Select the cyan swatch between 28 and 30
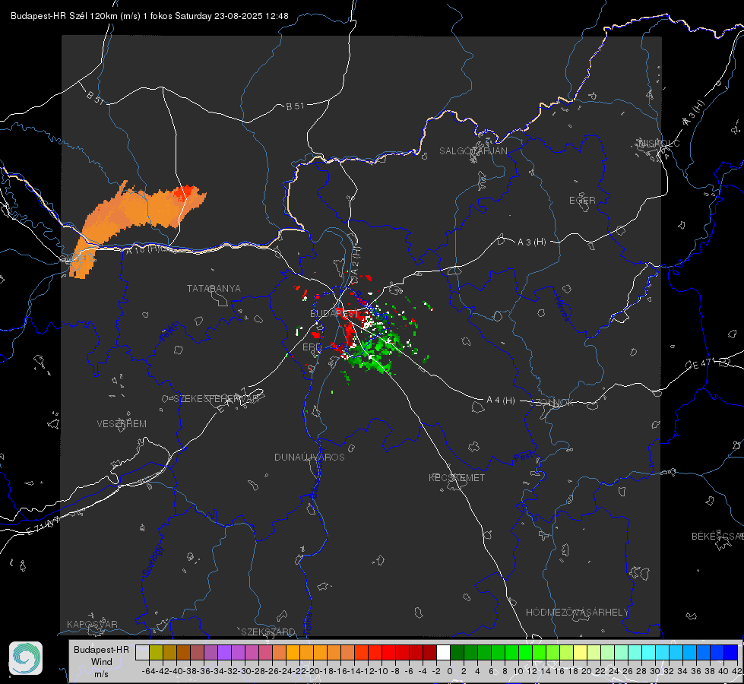The image size is (744, 684). point(649,653)
